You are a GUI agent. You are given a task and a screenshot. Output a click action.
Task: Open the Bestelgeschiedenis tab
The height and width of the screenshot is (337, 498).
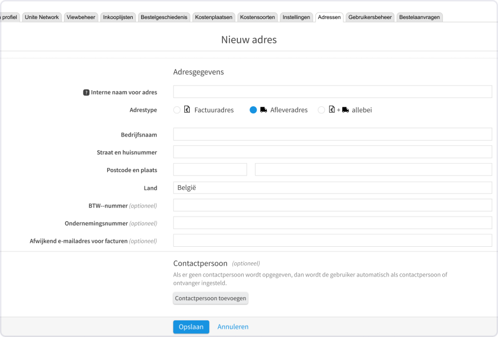[x=164, y=17]
